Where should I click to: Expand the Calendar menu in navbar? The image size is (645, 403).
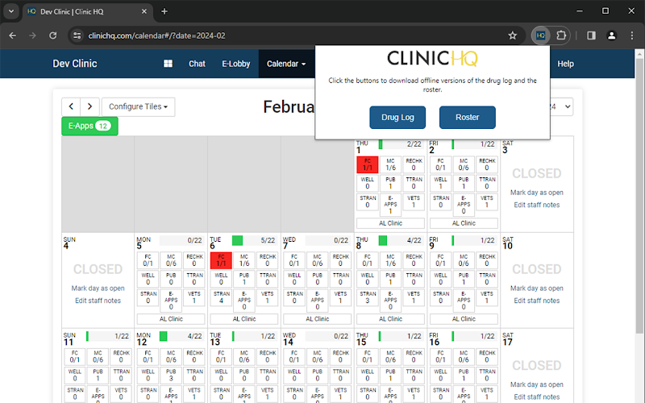pyautogui.click(x=286, y=64)
